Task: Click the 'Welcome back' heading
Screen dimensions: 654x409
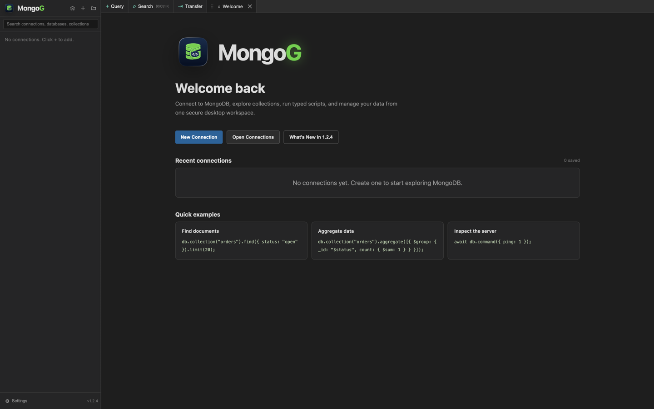Action: [220, 88]
